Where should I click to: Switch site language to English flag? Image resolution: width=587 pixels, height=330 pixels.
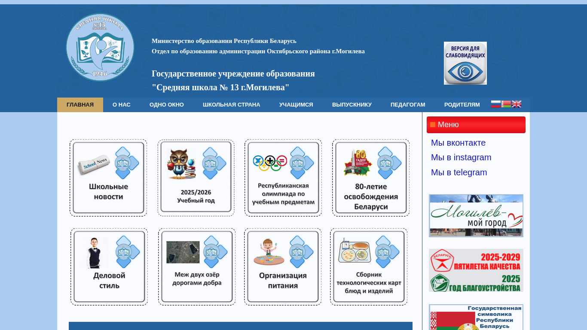[517, 104]
